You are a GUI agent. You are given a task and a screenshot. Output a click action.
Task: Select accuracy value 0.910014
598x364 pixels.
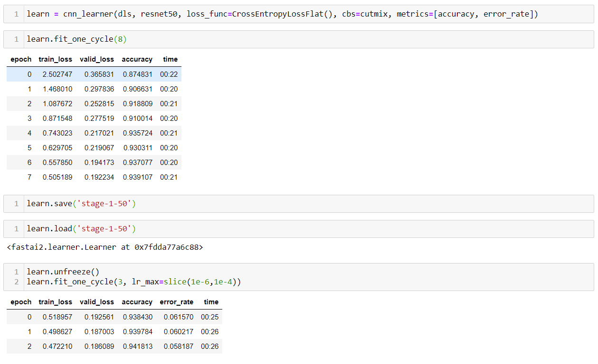(138, 118)
